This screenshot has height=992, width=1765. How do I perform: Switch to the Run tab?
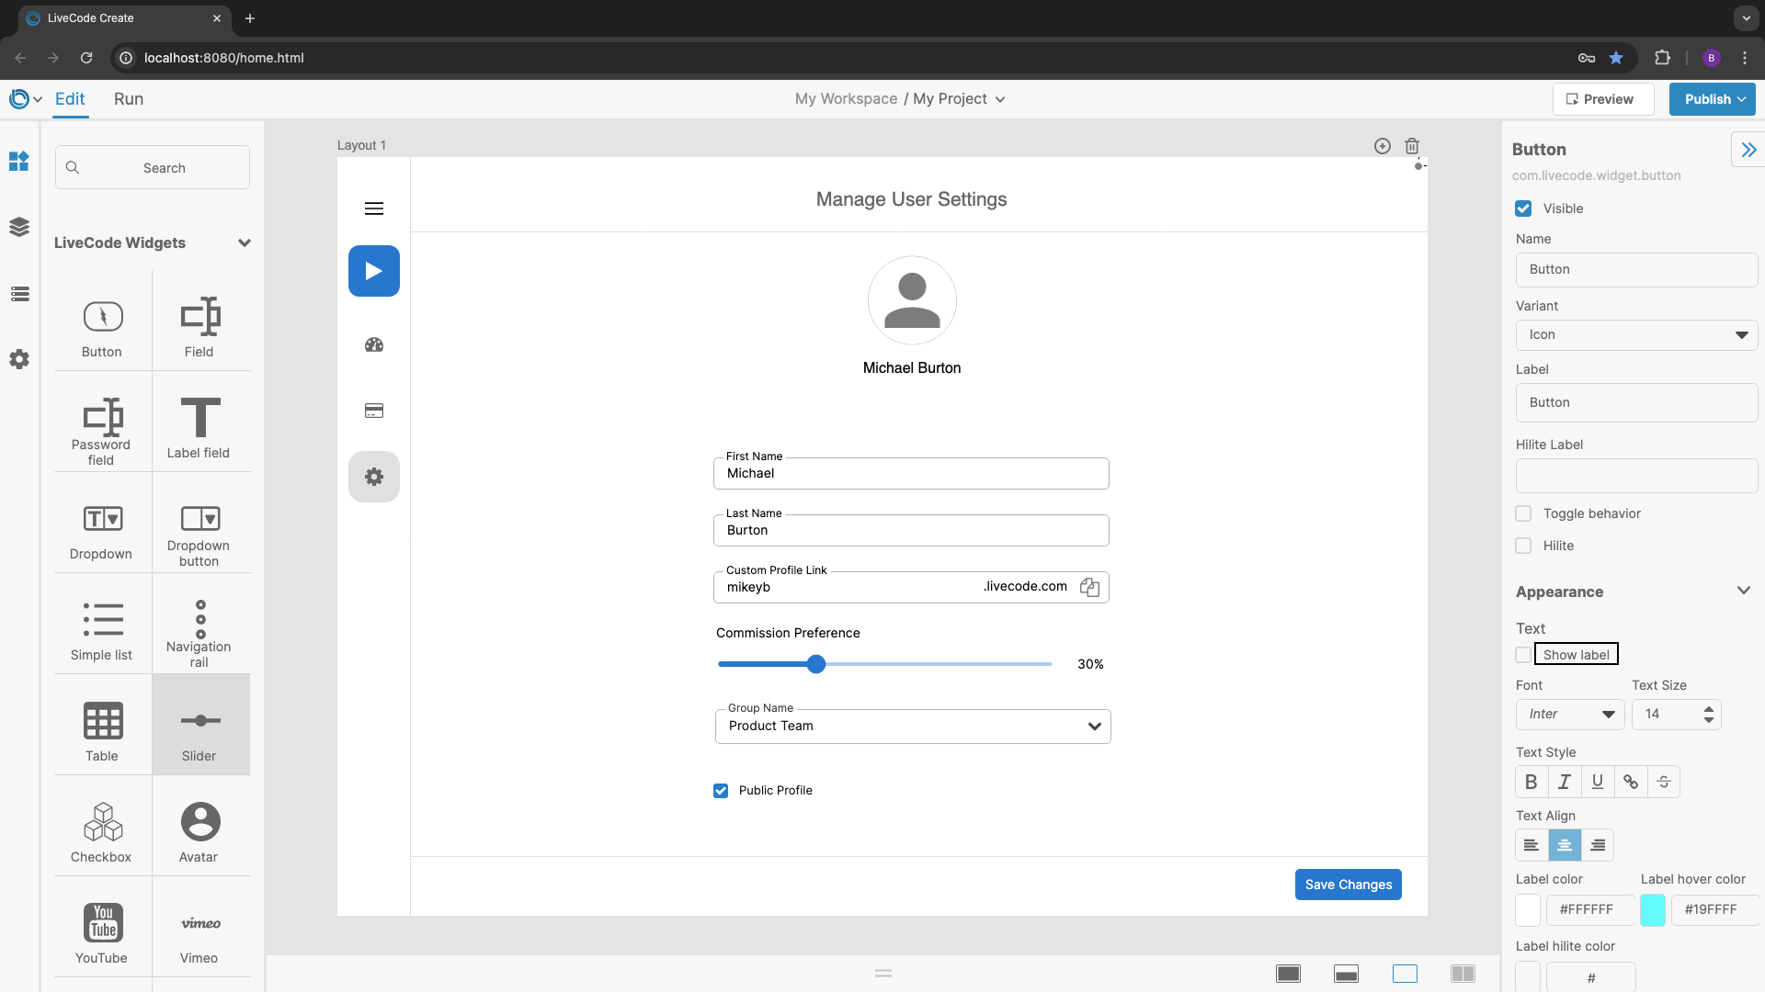pos(129,99)
